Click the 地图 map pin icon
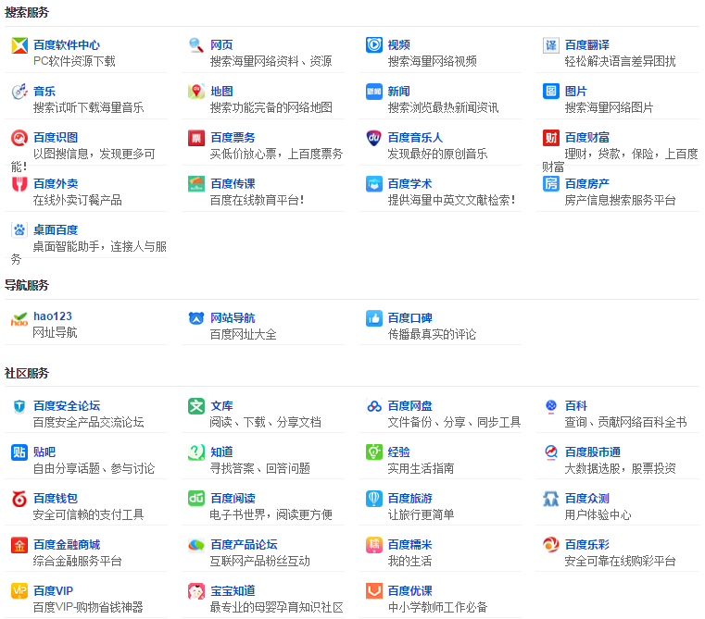This screenshot has height=619, width=705. 196,92
